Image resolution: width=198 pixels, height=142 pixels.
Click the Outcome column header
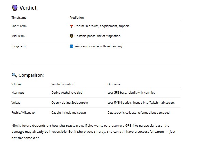click(x=114, y=84)
